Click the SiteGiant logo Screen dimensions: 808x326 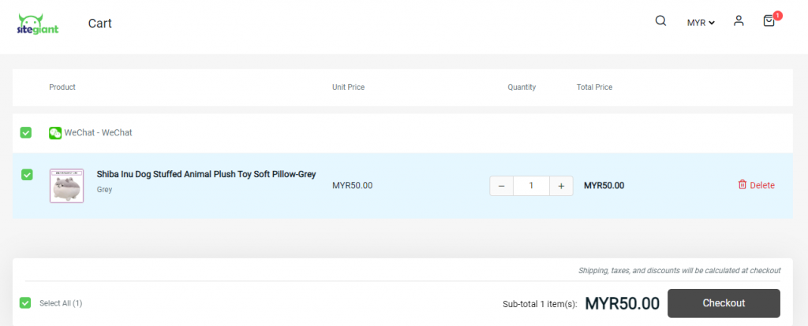tap(38, 24)
